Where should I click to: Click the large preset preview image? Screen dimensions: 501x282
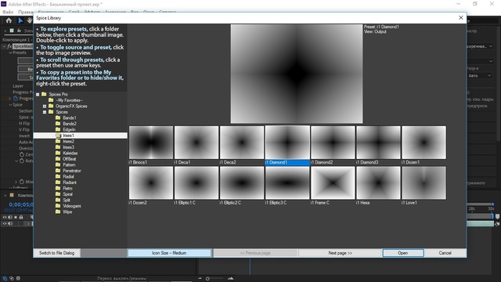[x=297, y=74]
